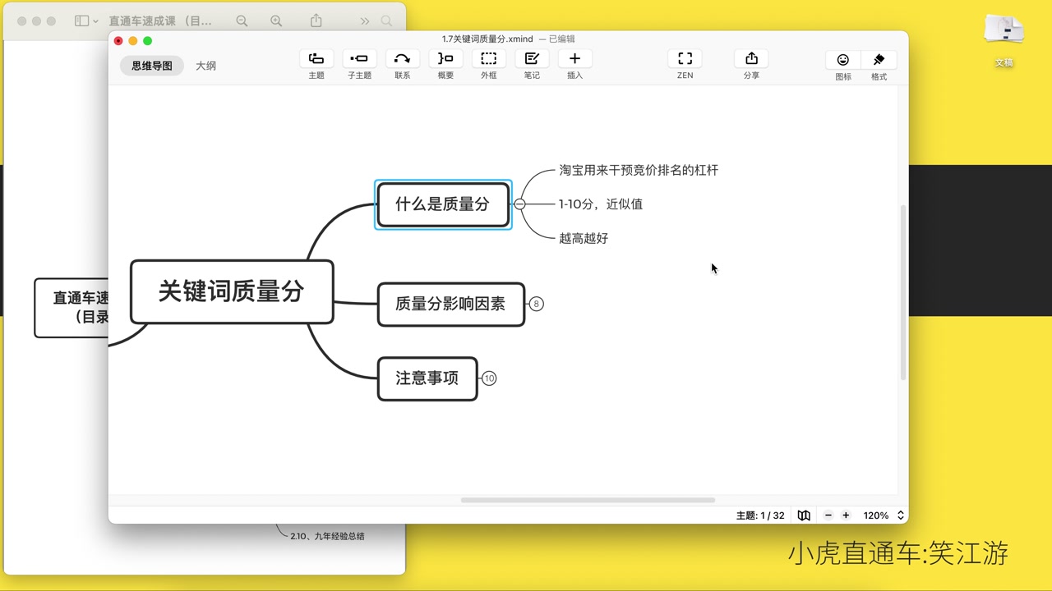This screenshot has height=591, width=1052.
Task: Zoom in with the plus status button
Action: tap(846, 515)
